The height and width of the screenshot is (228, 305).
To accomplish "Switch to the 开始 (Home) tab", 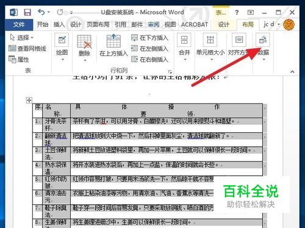I will coord(42,24).
